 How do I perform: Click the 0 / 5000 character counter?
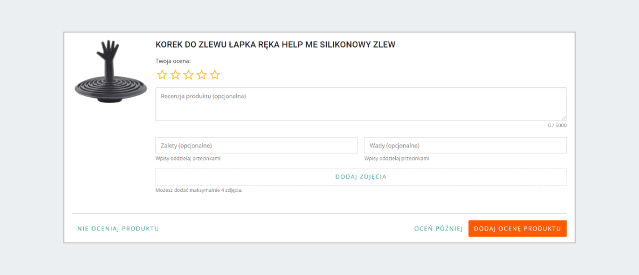coord(557,126)
